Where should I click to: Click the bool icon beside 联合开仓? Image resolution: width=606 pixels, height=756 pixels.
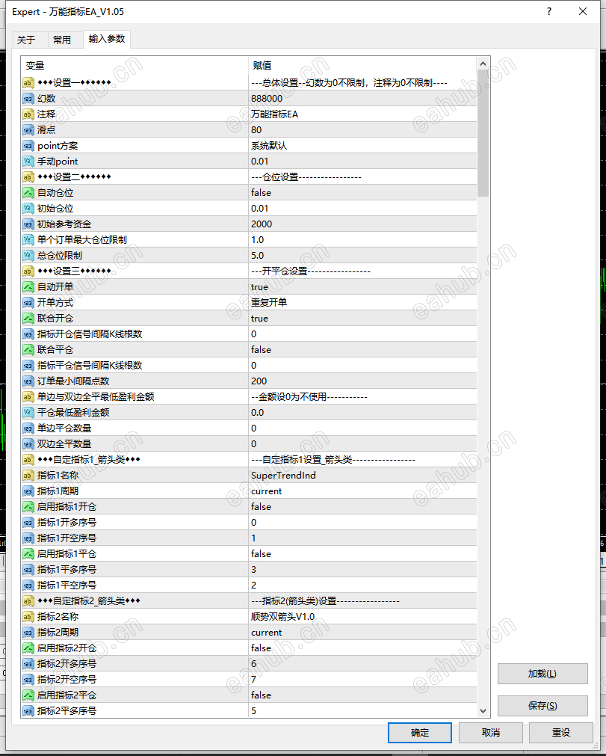pyautogui.click(x=28, y=319)
